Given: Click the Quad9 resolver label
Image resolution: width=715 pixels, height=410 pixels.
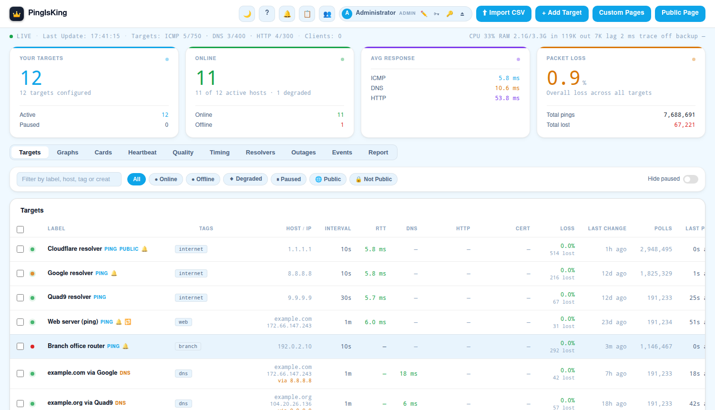Looking at the screenshot, I should [69, 297].
